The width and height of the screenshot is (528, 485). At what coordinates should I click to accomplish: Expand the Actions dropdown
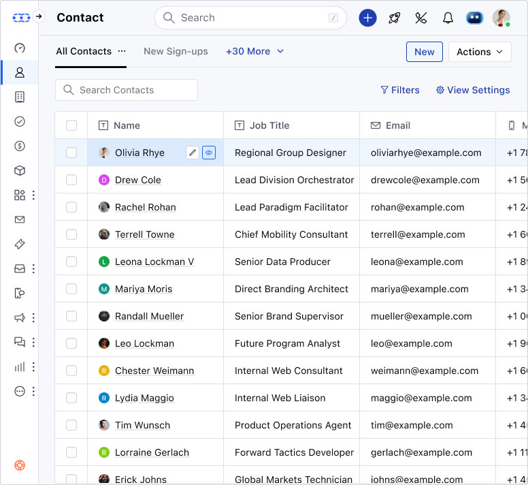[480, 52]
